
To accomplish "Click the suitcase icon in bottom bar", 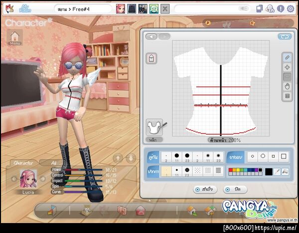I will pos(122,211).
